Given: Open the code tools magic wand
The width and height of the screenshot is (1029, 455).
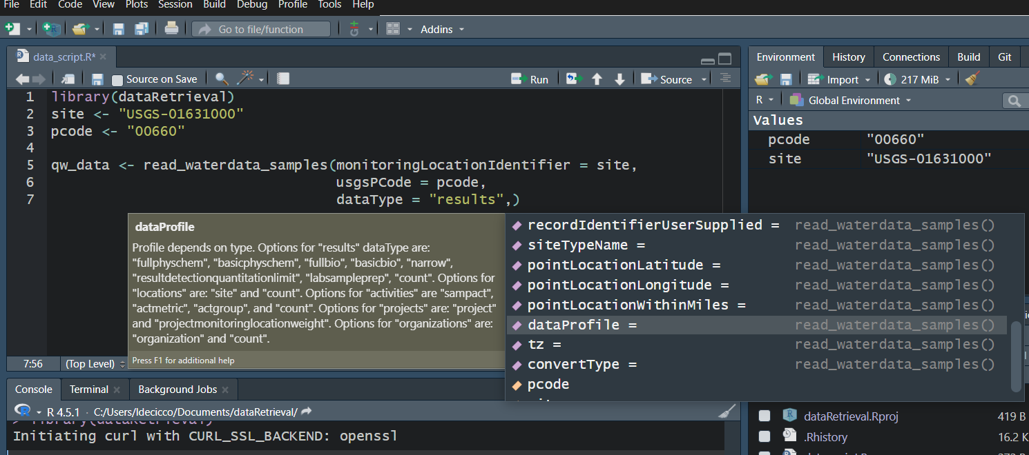Looking at the screenshot, I should tap(246, 79).
